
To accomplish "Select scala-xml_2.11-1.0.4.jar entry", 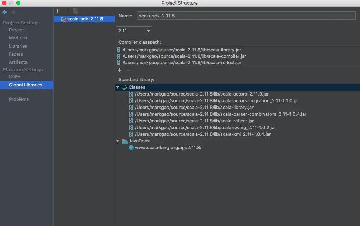I will [203, 134].
